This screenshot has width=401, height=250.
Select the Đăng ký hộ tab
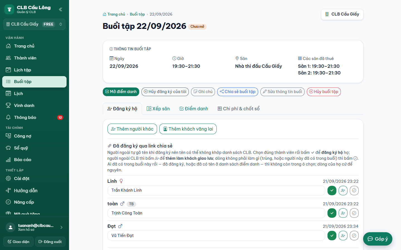coord(122,109)
